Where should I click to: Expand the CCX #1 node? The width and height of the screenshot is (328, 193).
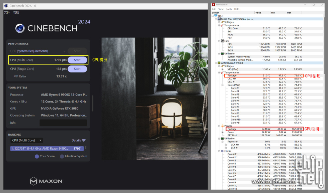pos(226,148)
